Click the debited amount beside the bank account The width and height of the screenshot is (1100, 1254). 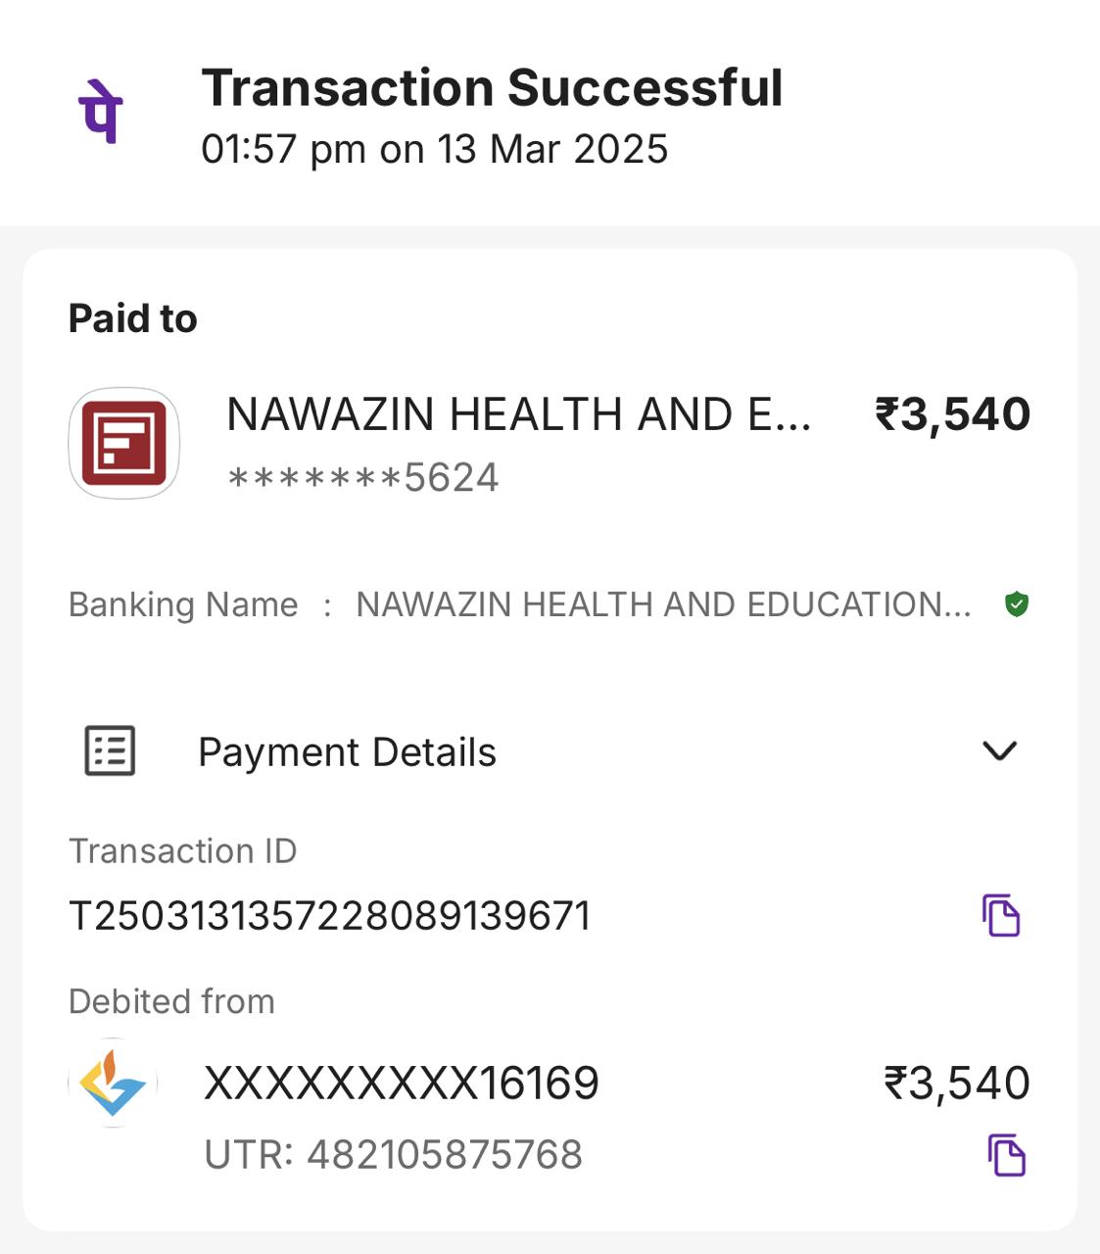click(x=956, y=1084)
